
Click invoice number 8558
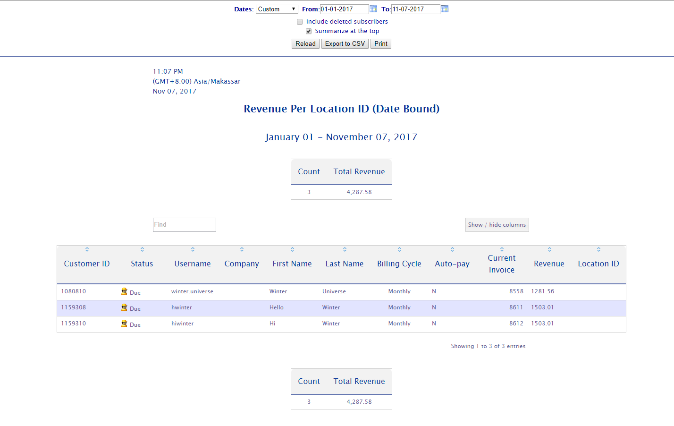516,291
